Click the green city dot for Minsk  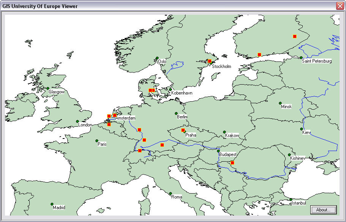click(x=280, y=103)
